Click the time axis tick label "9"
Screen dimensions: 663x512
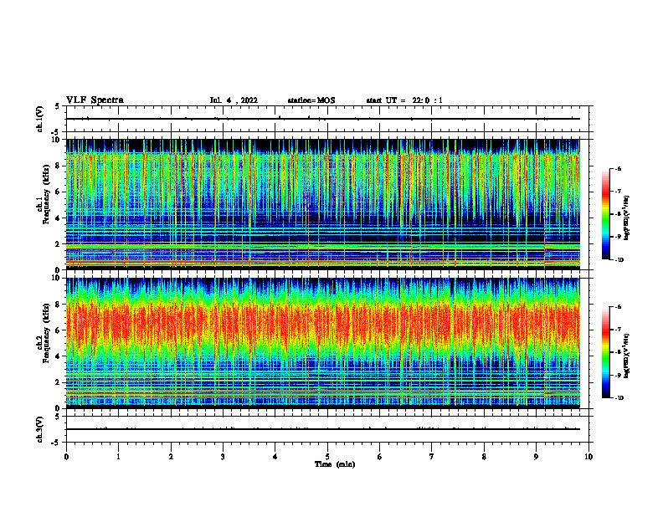click(x=536, y=457)
